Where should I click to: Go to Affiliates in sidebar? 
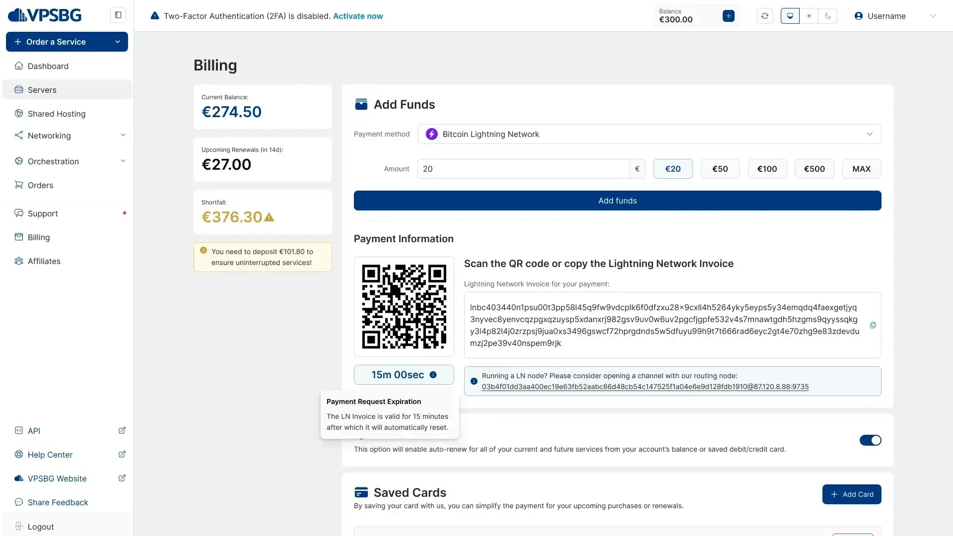[x=44, y=261]
